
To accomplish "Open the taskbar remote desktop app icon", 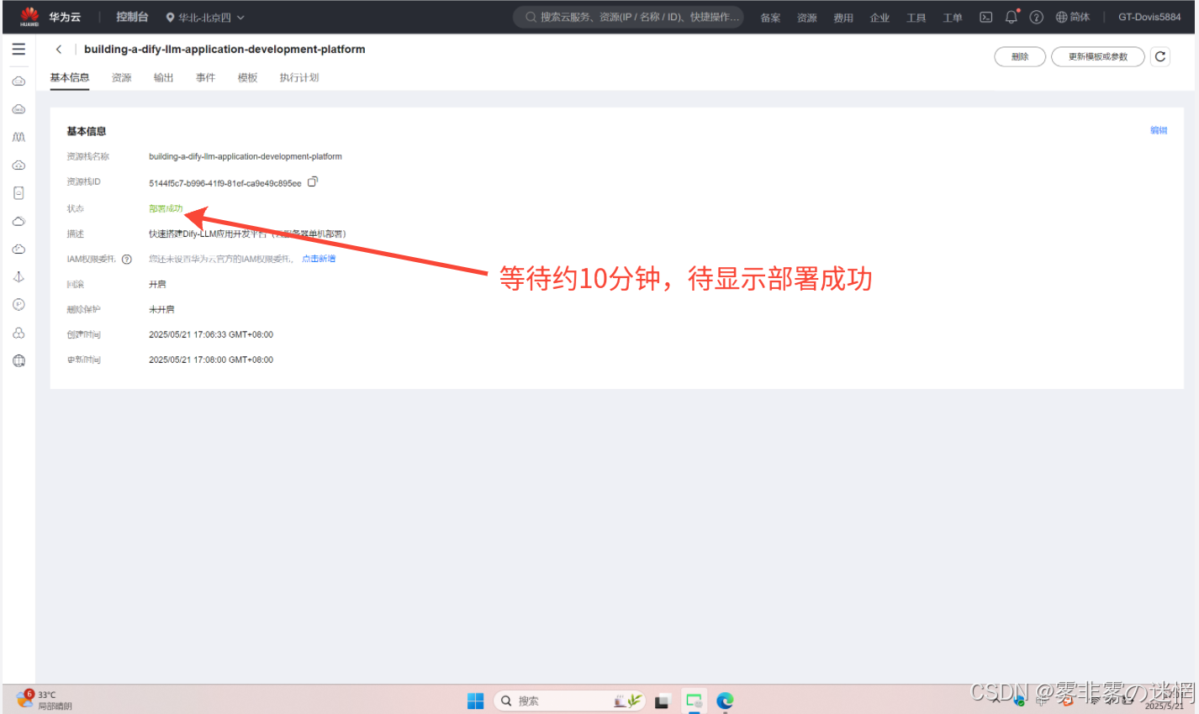I will (694, 701).
